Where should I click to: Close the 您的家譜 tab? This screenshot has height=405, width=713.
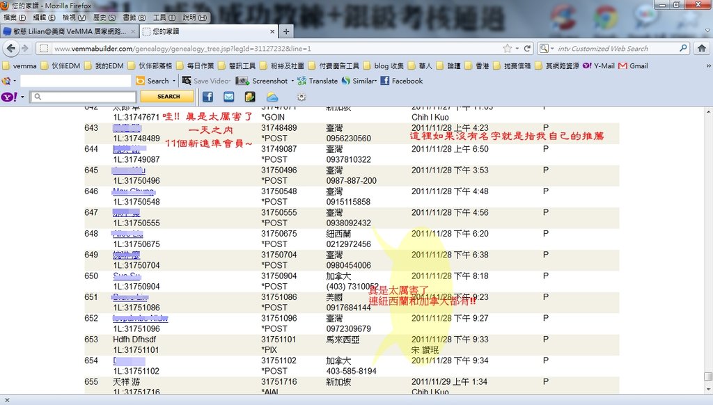tap(272, 31)
